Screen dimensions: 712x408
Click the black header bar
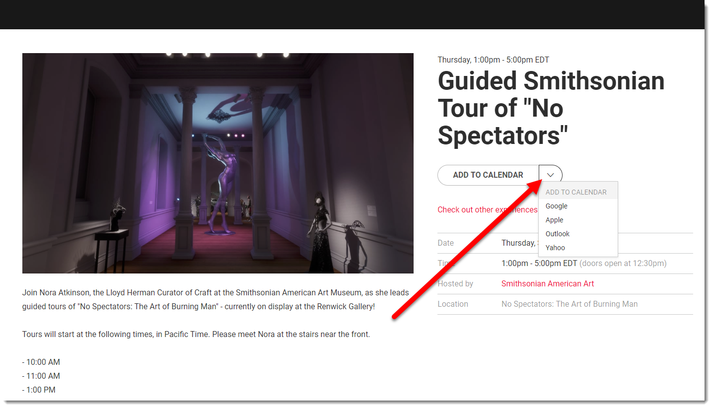click(x=352, y=14)
